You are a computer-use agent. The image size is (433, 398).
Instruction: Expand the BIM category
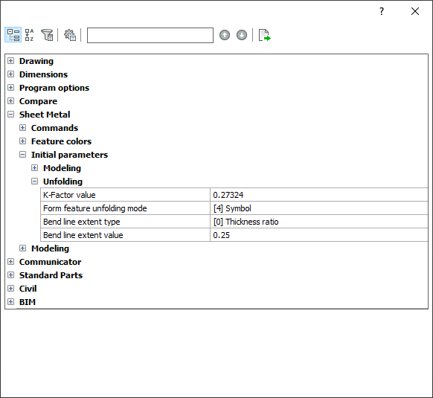tap(10, 301)
